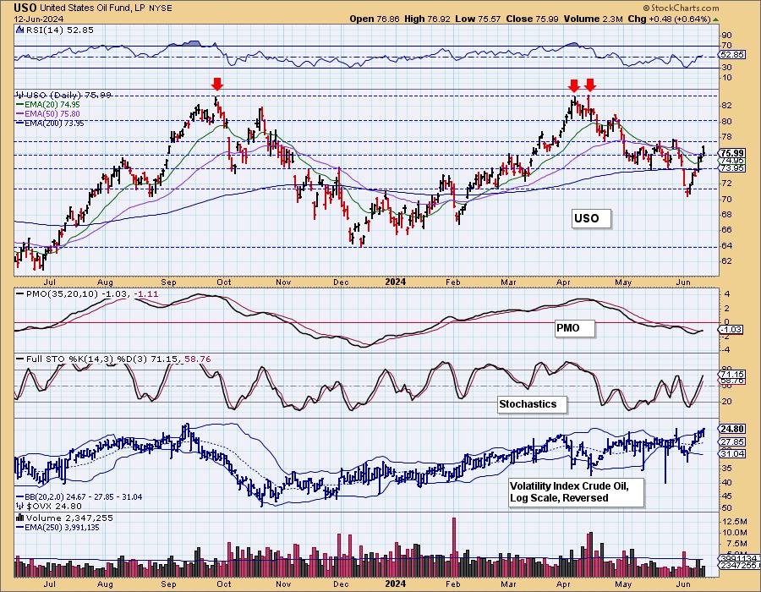
Task: Click the USO ticker symbol in the chart title
Action: [x=25, y=8]
